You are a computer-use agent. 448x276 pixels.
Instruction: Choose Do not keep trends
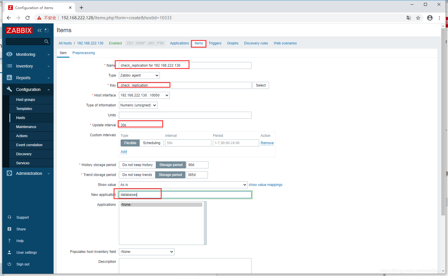point(137,175)
